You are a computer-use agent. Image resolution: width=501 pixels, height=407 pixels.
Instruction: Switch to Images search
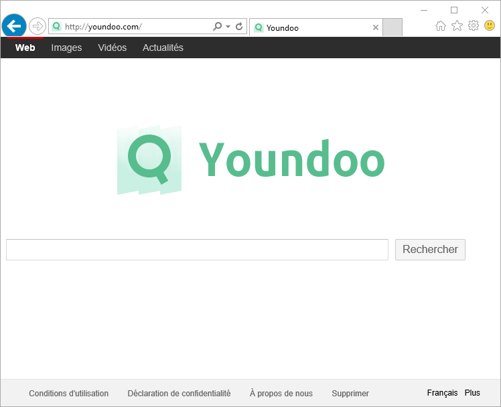click(66, 48)
